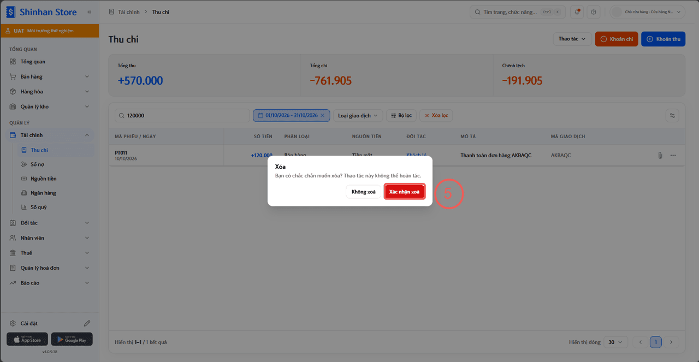Open the Loại giao dịch filter dropdown

click(358, 115)
